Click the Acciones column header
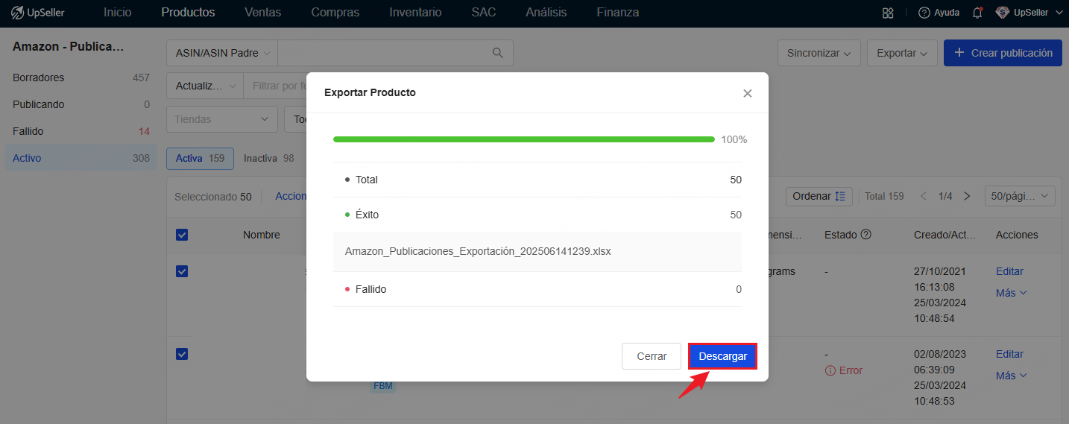The image size is (1069, 424). click(1017, 235)
